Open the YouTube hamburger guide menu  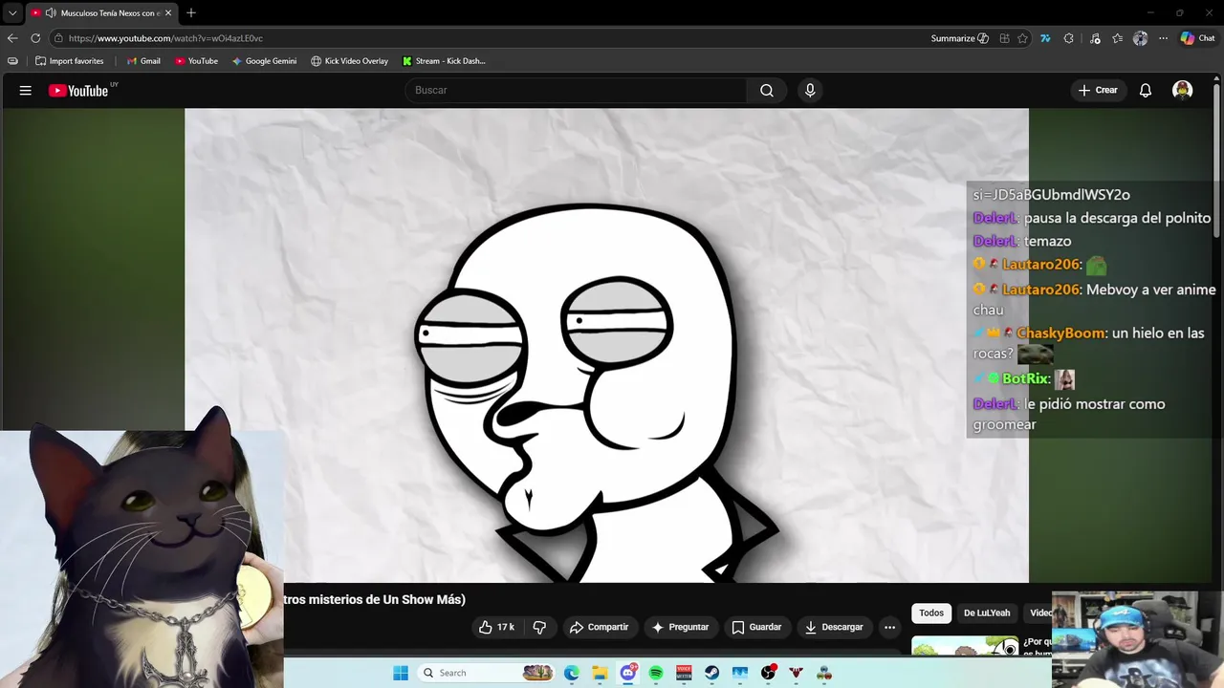(x=26, y=91)
